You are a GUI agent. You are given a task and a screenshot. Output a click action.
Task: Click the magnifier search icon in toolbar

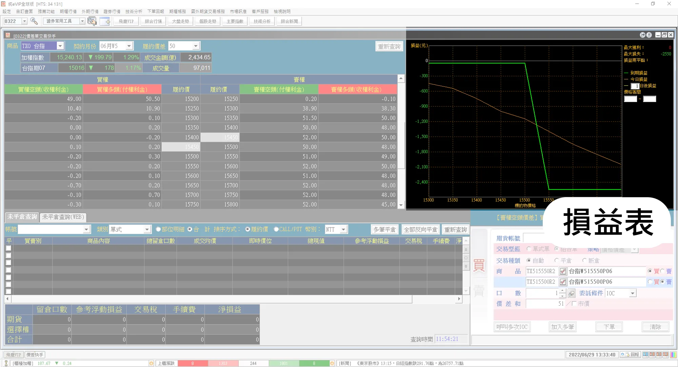pos(34,21)
